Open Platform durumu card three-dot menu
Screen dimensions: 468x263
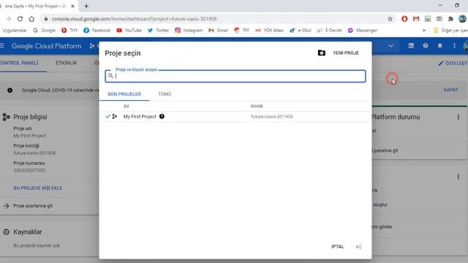[x=458, y=117]
